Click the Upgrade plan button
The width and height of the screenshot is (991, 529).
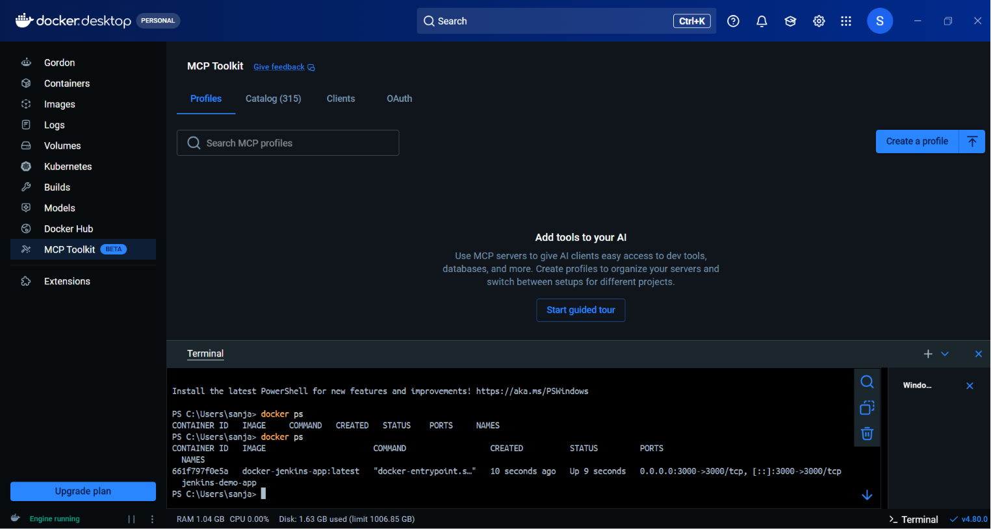(x=83, y=491)
